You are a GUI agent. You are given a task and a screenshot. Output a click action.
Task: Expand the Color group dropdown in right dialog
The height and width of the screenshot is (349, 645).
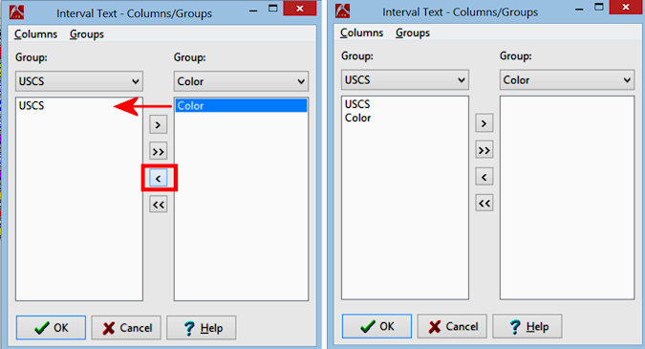click(568, 80)
